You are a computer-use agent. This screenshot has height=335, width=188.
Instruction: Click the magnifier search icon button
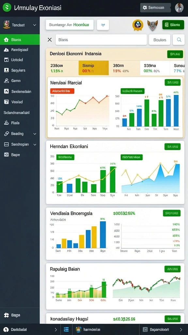point(179,40)
